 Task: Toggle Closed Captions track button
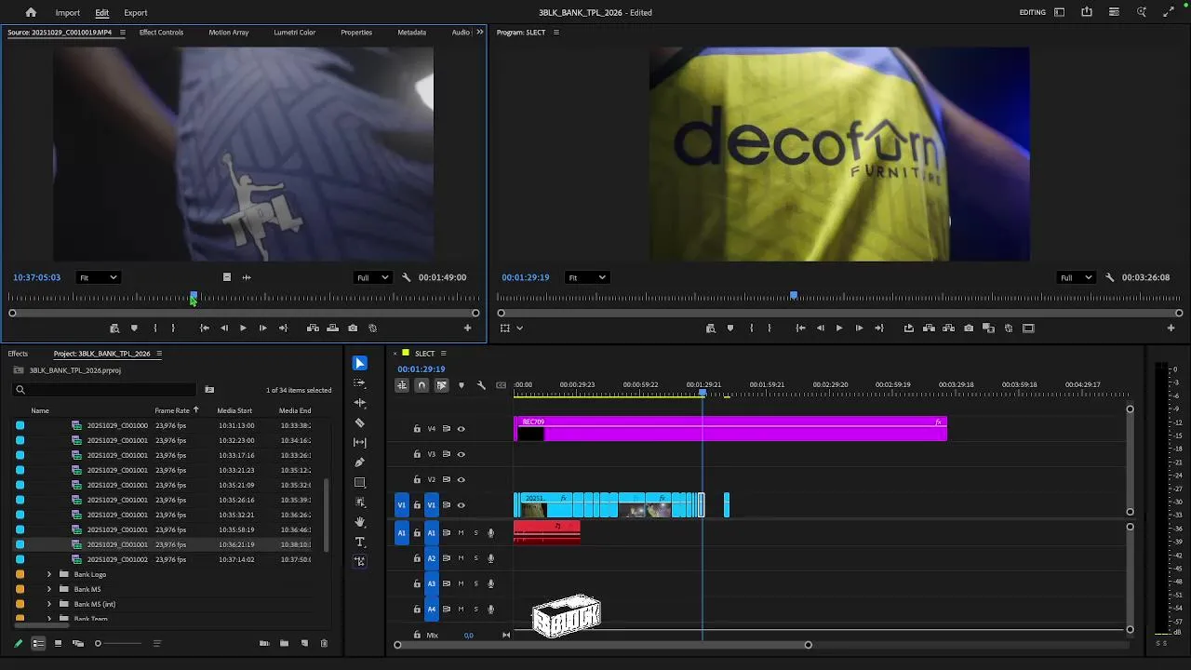[x=501, y=385]
